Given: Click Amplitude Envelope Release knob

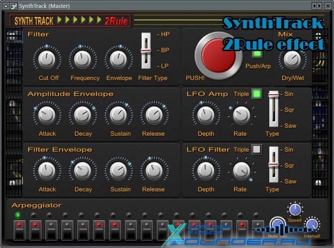Looking at the screenshot, I should 154,115.
